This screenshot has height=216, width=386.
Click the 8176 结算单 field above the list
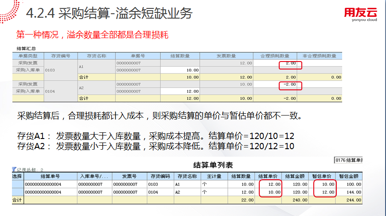(x=348, y=160)
